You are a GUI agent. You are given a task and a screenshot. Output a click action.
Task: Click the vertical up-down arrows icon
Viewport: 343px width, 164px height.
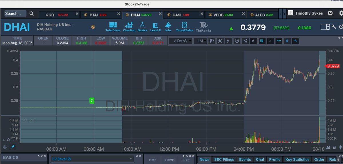287,41
